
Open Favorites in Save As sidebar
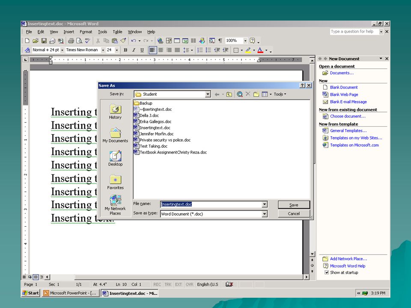pyautogui.click(x=115, y=182)
